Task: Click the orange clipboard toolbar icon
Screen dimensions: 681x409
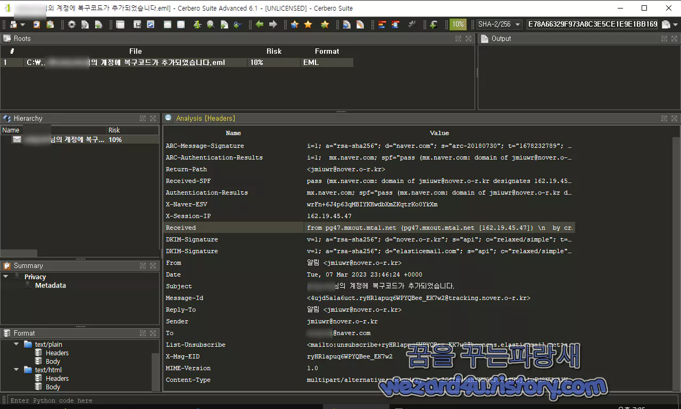Action: [x=37, y=24]
